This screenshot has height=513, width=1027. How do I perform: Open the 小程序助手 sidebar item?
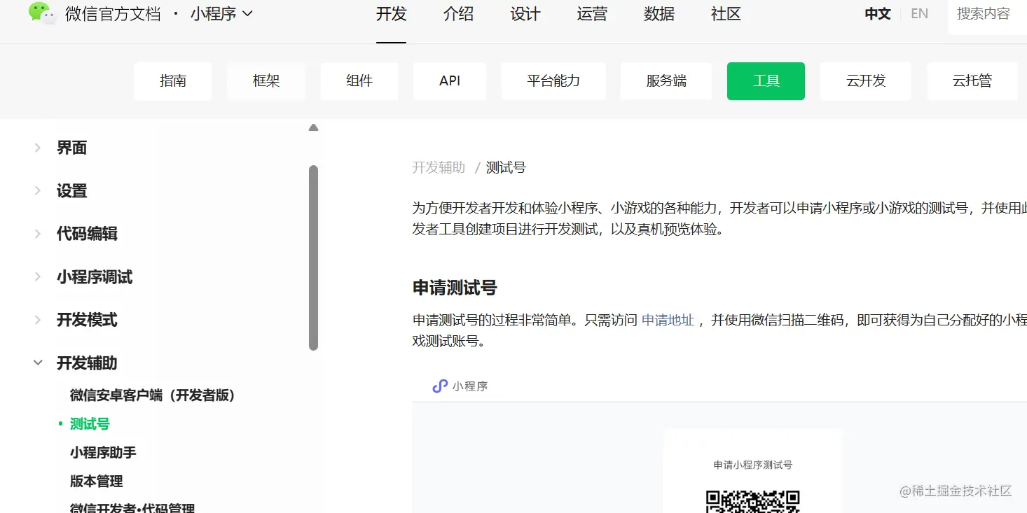pyautogui.click(x=103, y=453)
